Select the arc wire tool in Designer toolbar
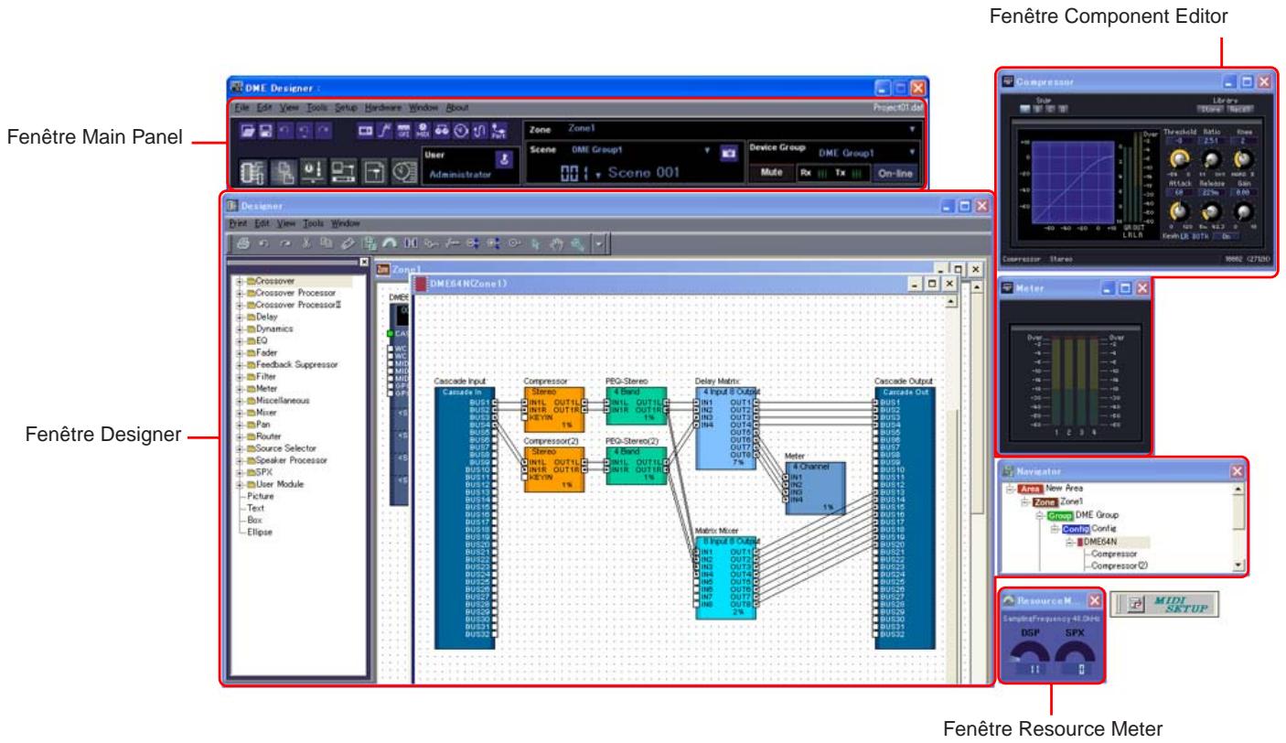This screenshot has height=743, width=1286. [x=390, y=243]
